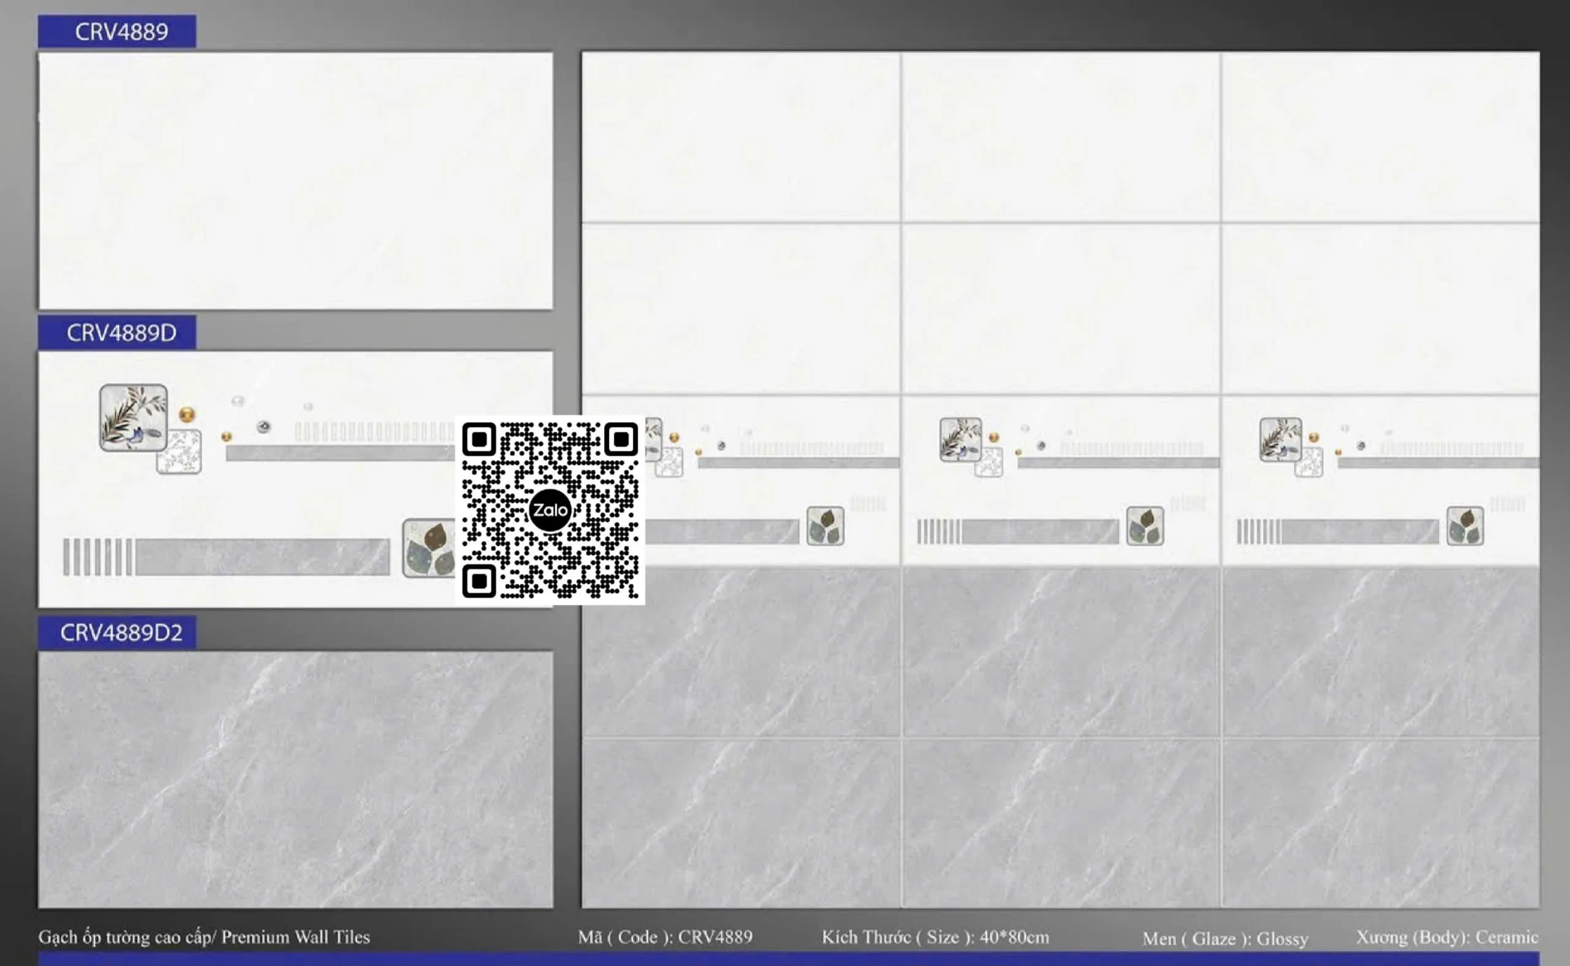Click the long gray stripe on CRV4889D sample
1570x966 pixels.
click(262, 556)
